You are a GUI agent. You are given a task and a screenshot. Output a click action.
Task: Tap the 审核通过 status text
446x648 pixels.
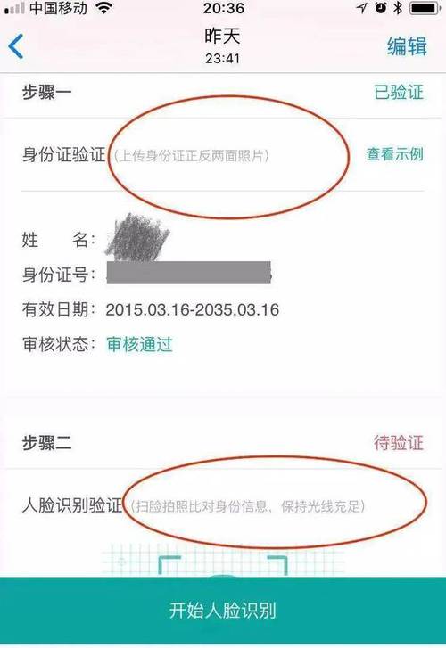click(139, 344)
